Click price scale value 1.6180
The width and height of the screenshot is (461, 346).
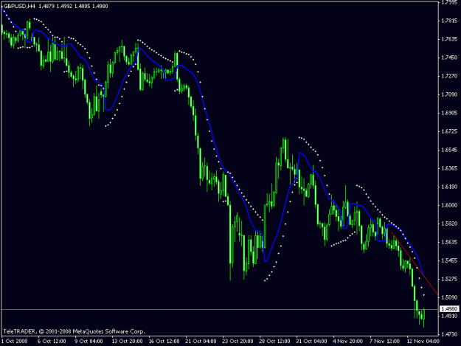(x=449, y=187)
